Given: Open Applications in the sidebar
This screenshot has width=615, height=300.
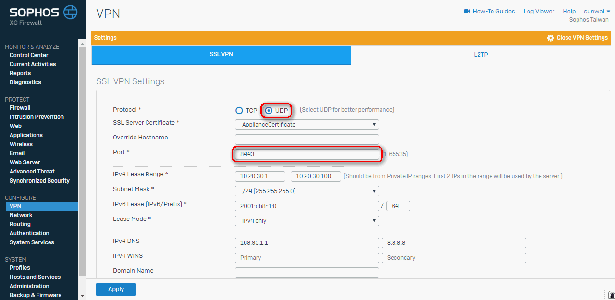Looking at the screenshot, I should coord(26,135).
